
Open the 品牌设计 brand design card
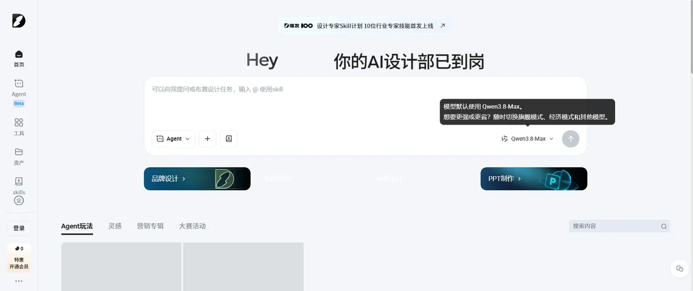[x=197, y=179]
